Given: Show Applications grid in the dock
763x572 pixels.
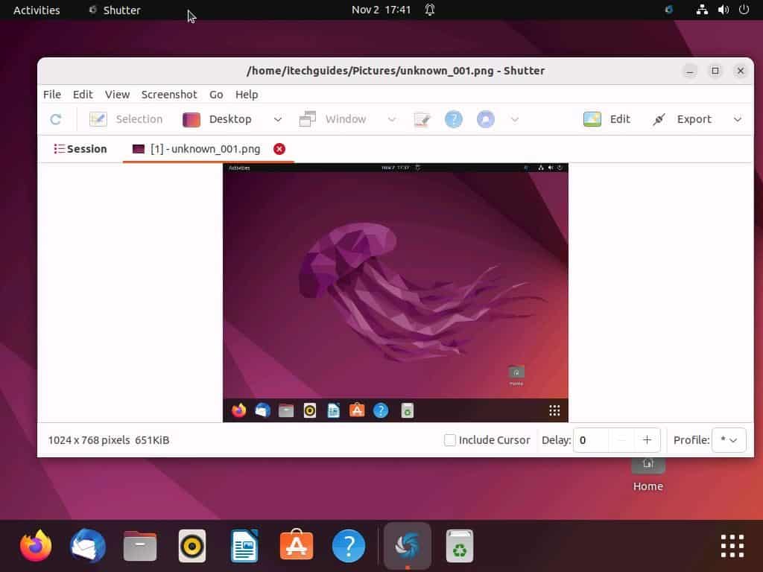Looking at the screenshot, I should tap(732, 546).
